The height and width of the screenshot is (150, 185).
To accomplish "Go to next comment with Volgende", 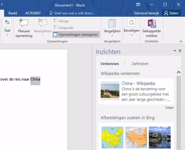I will 63,28.
